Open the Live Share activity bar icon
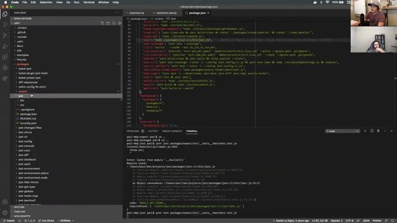This screenshot has width=397, height=223. click(5, 79)
